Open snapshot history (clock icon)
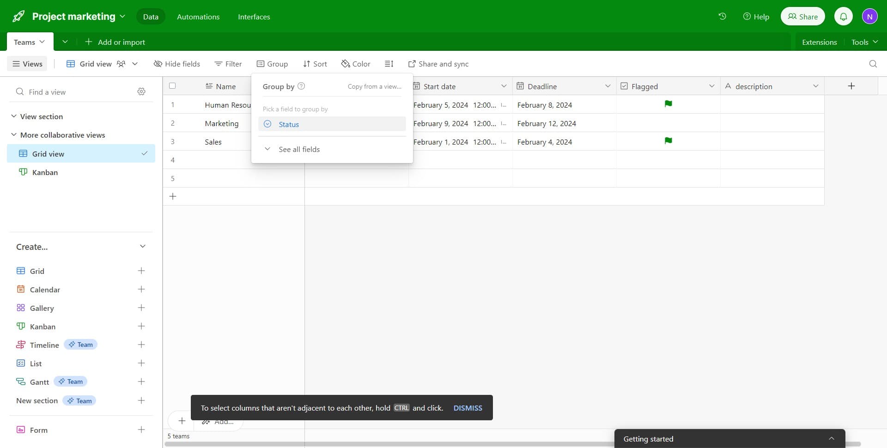Screen dimensions: 887x448 (x=722, y=16)
